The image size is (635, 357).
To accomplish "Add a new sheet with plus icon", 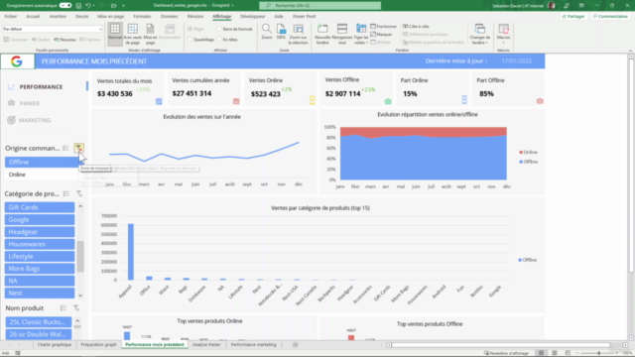I will (296, 345).
